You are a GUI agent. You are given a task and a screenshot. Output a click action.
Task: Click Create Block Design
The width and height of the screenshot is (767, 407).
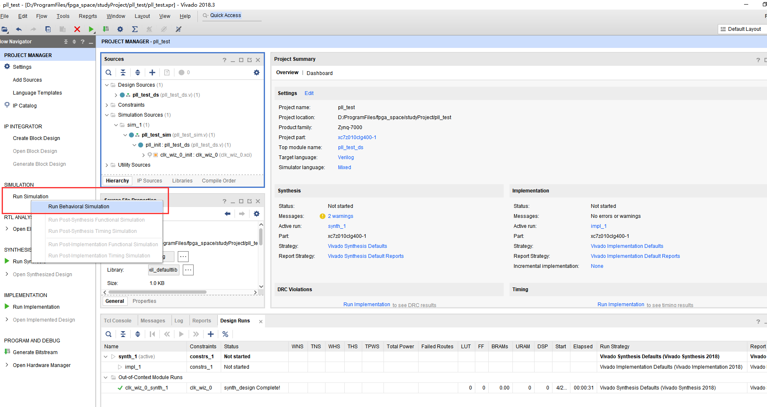tap(36, 138)
